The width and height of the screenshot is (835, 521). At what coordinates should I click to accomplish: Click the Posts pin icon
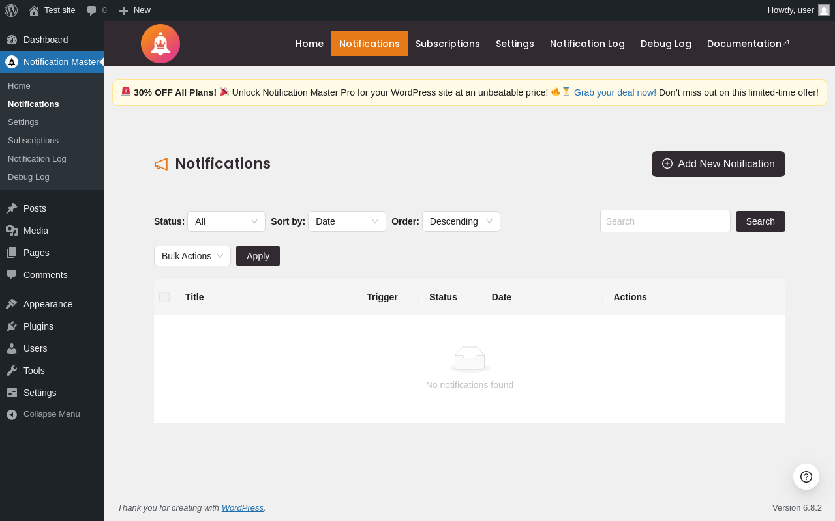click(x=12, y=208)
